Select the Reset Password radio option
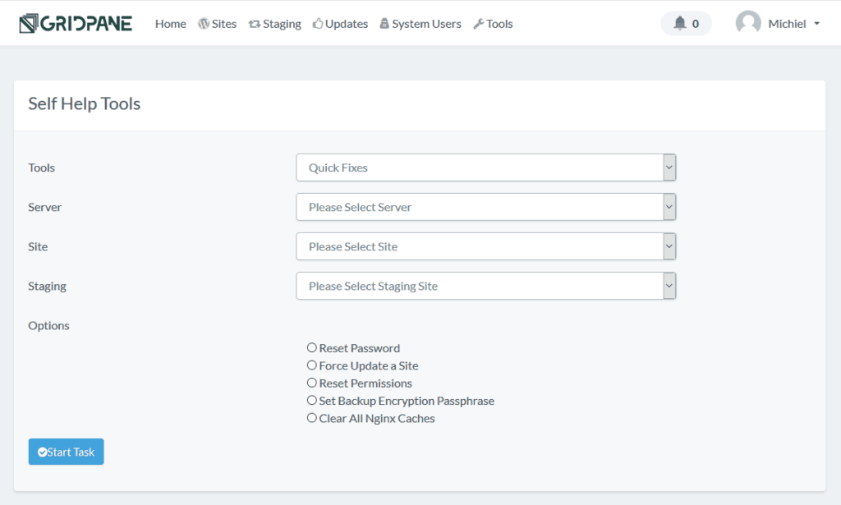This screenshot has width=841, height=505. pos(311,347)
